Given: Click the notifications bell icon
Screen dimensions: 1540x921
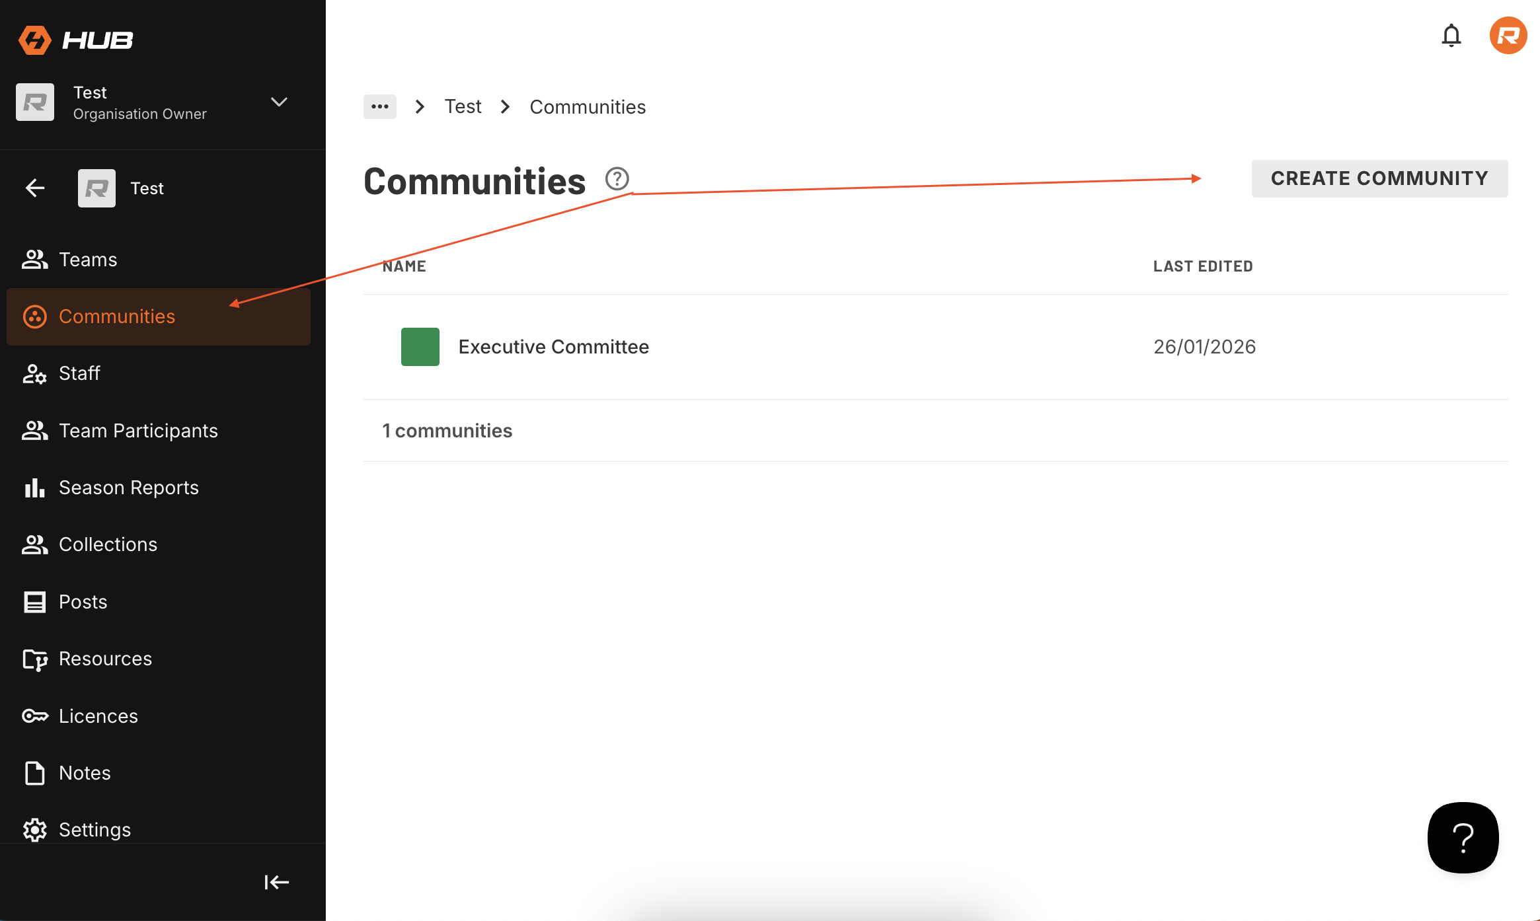Looking at the screenshot, I should point(1451,36).
